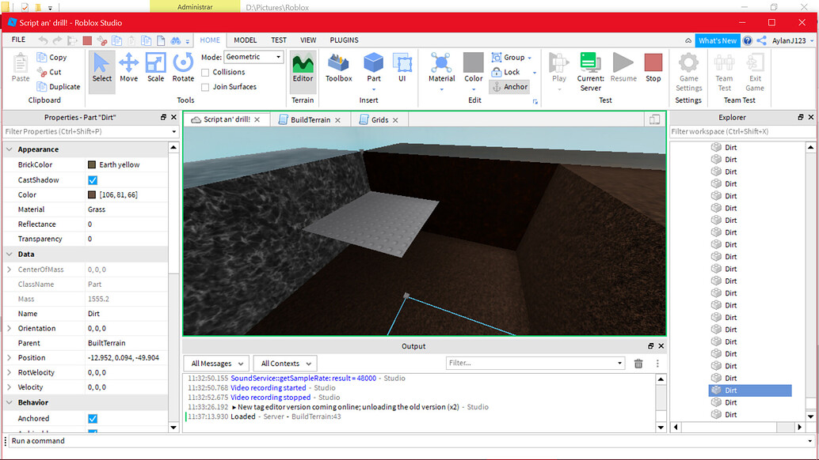Open the Terrain Editor
The width and height of the screenshot is (819, 460).
pos(303,70)
